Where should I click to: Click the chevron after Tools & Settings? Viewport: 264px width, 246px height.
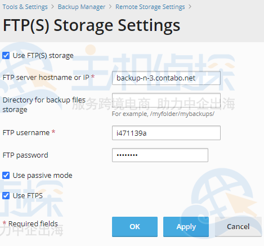click(x=53, y=7)
